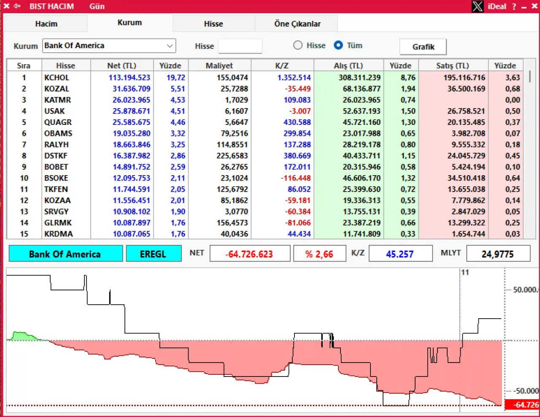Select the KATMR stock row
The image size is (540, 417).
(265, 100)
